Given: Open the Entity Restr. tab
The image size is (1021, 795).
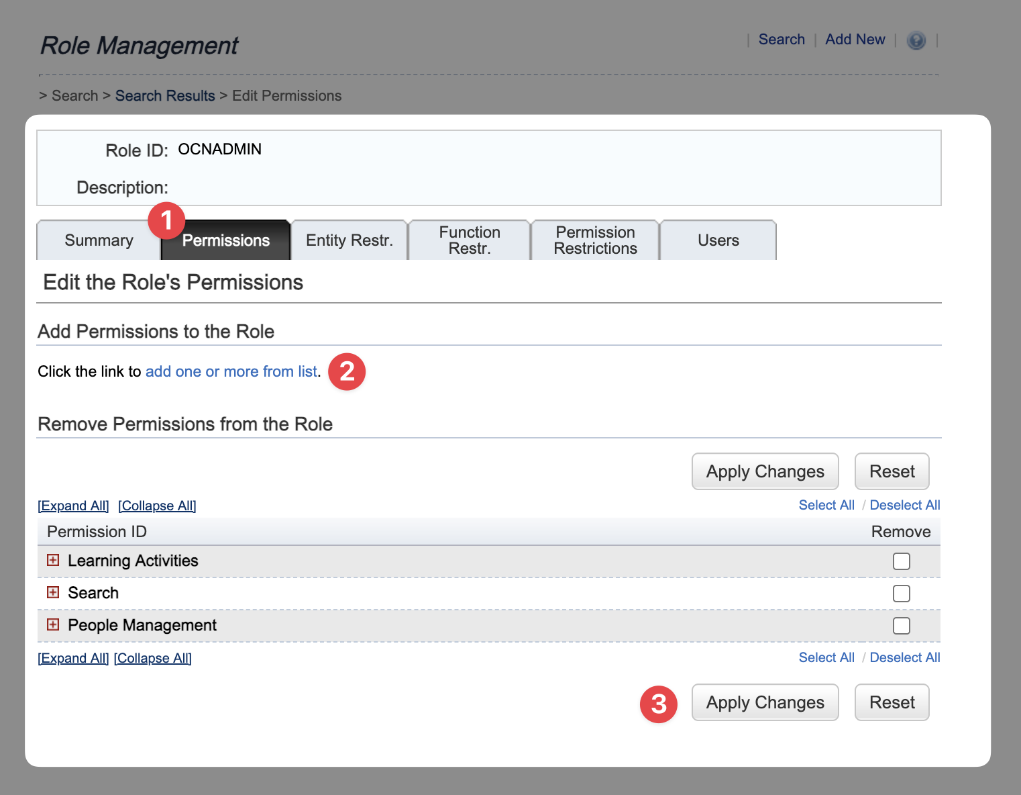Looking at the screenshot, I should pyautogui.click(x=349, y=240).
